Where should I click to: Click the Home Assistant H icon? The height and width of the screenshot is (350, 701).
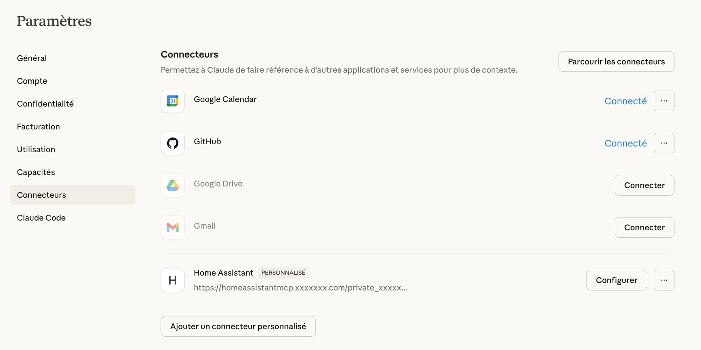pos(172,280)
